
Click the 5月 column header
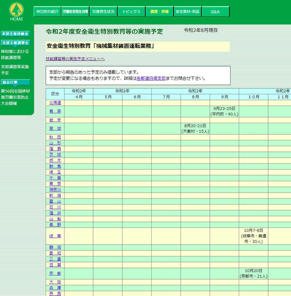[108, 97]
